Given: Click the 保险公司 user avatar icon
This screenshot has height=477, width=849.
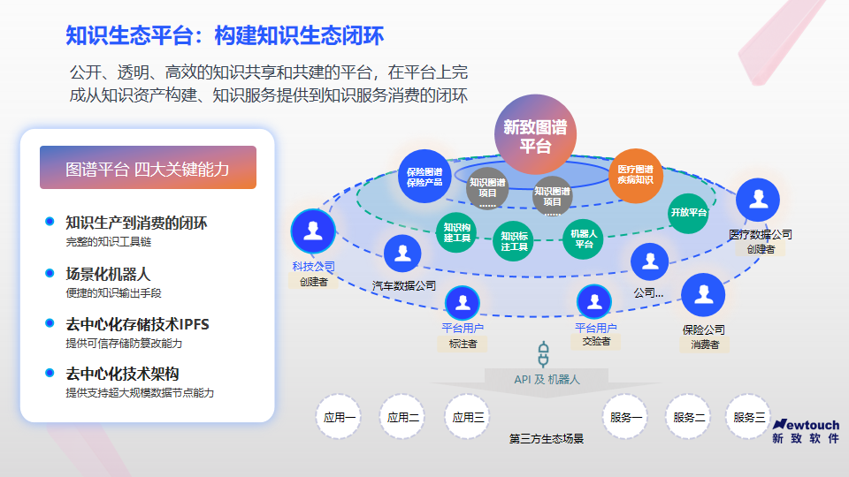Looking at the screenshot, I should (703, 295).
